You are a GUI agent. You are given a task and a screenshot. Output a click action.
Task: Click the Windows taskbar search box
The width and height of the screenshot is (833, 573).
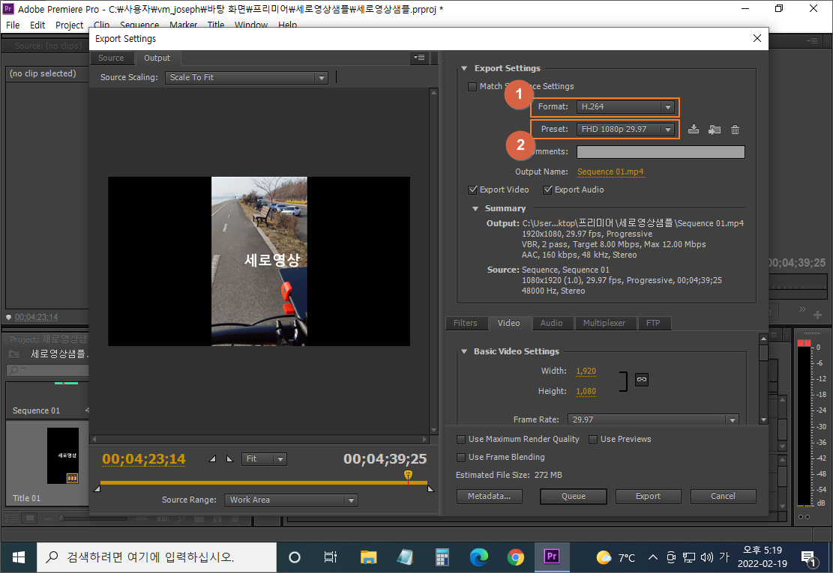tap(157, 557)
